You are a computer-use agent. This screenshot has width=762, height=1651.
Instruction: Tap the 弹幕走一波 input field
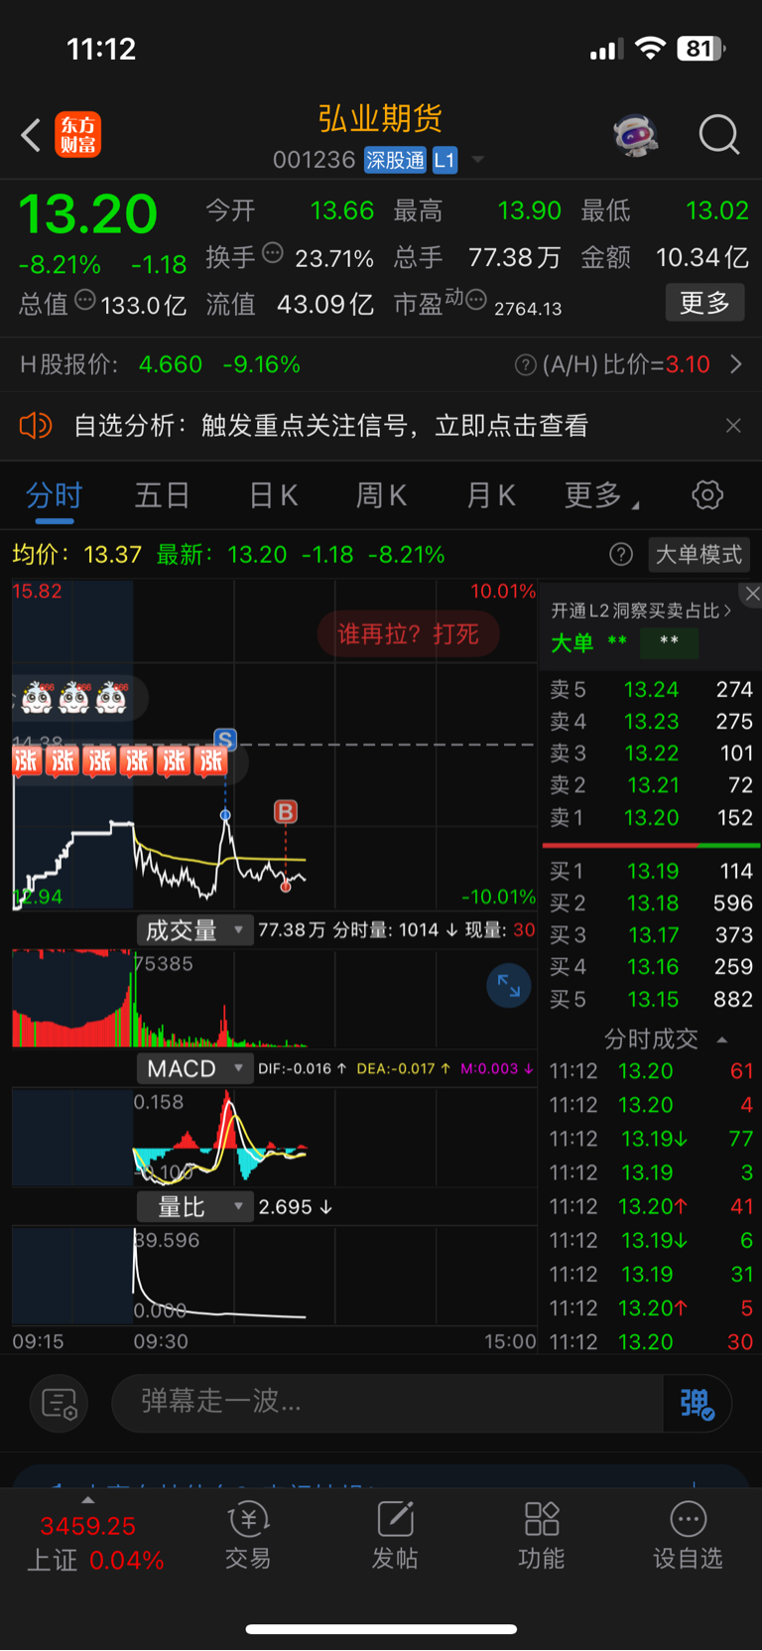coord(387,1403)
